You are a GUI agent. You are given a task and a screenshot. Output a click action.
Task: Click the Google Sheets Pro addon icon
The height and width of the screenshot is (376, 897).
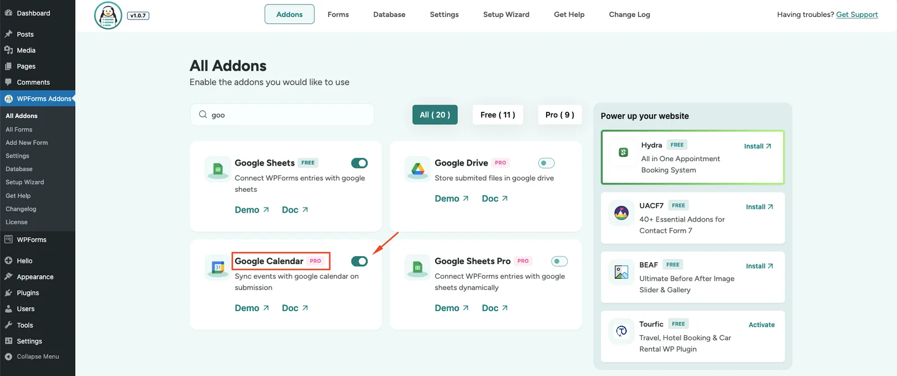coord(418,267)
